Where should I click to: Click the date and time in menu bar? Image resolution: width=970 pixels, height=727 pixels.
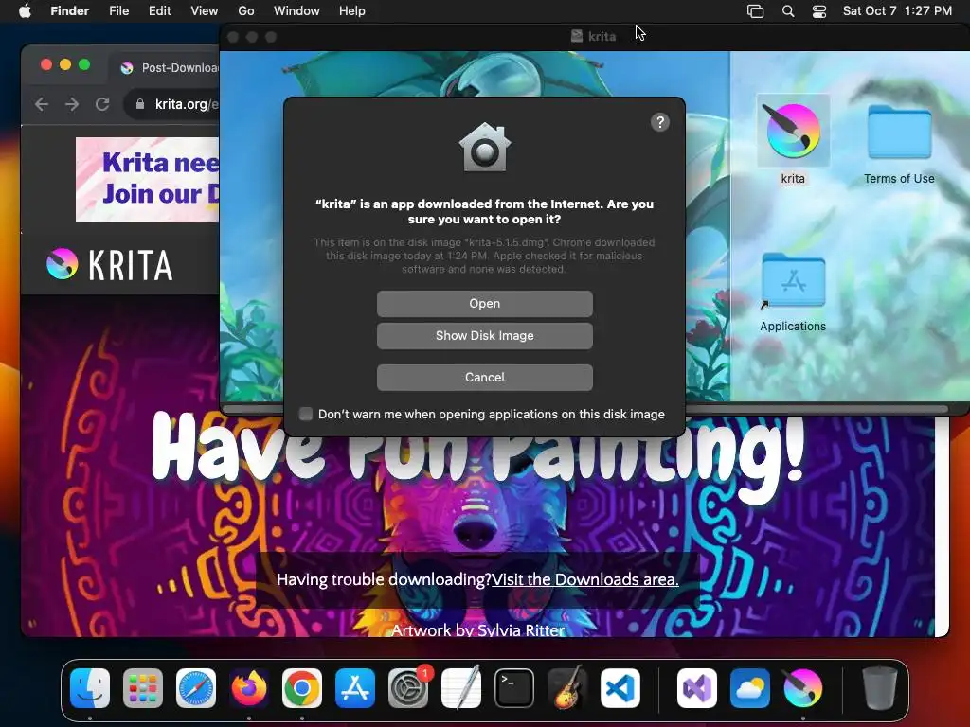(x=897, y=11)
